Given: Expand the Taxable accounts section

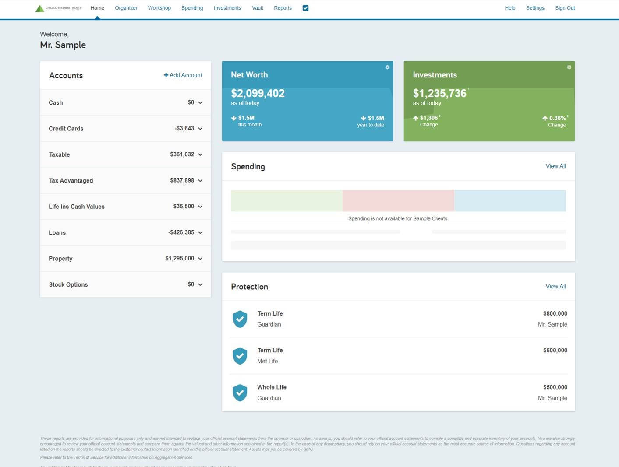Looking at the screenshot, I should (x=200, y=154).
